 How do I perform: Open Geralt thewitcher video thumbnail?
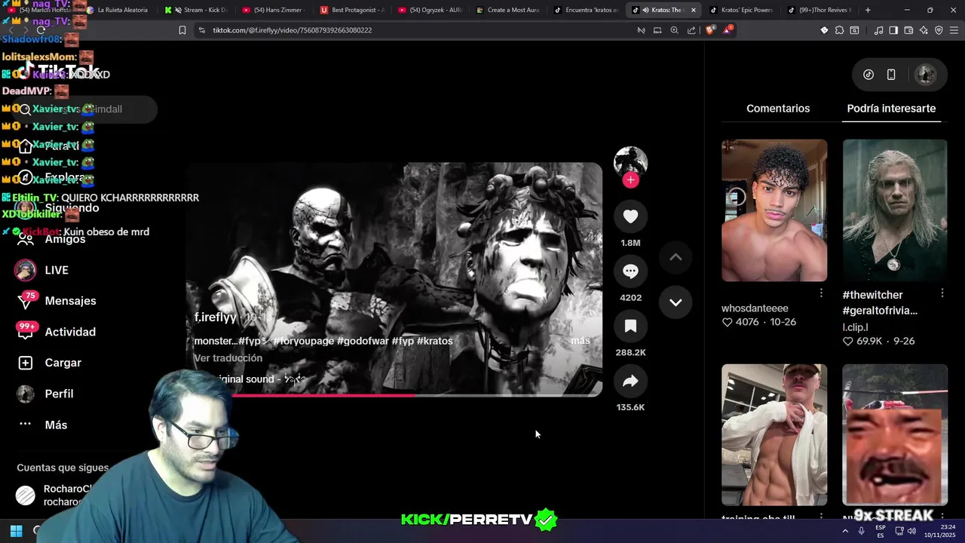coord(895,210)
